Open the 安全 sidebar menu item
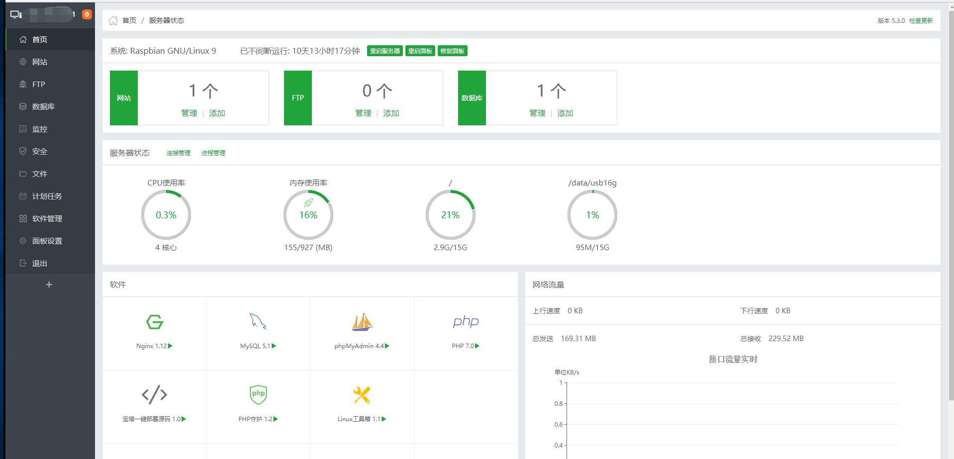Image resolution: width=954 pixels, height=459 pixels. pos(50,151)
